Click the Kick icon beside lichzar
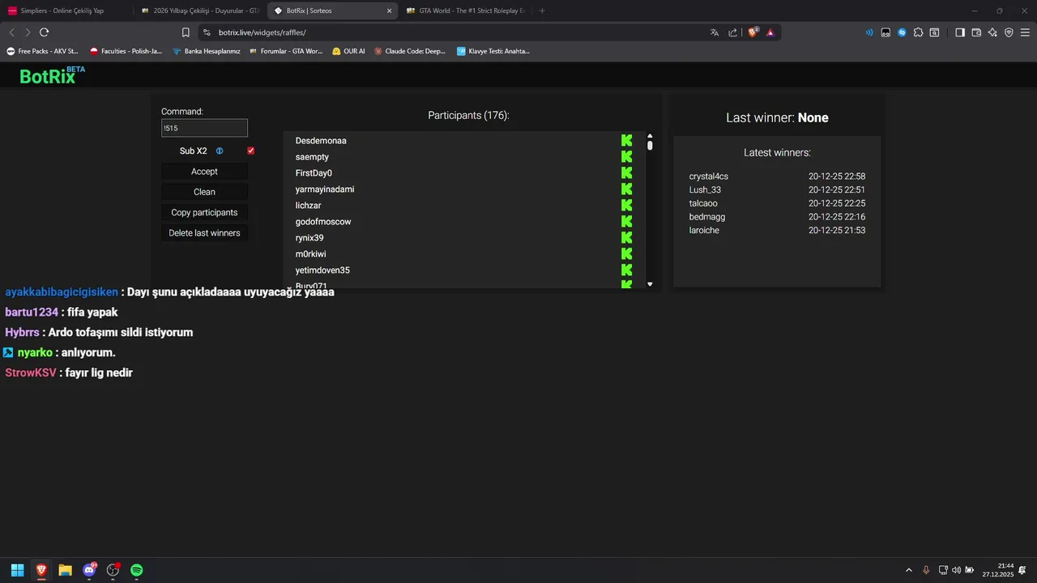 tap(626, 206)
